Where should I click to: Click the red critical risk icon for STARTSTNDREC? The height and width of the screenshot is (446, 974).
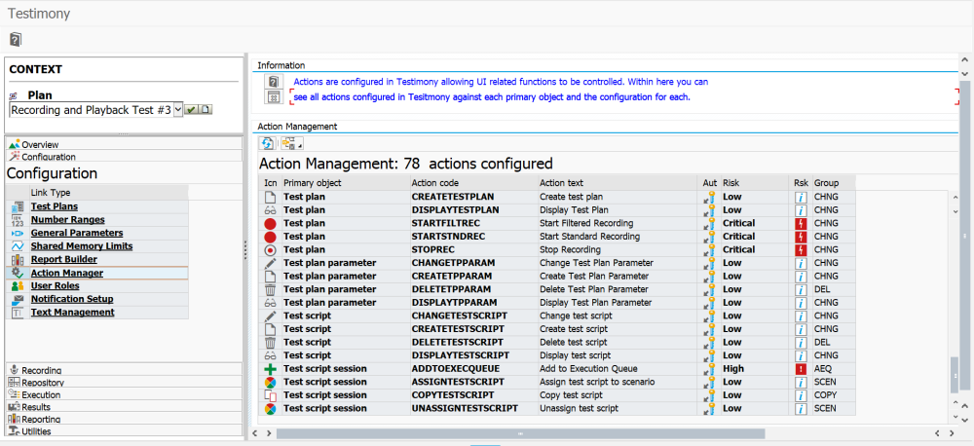802,237
